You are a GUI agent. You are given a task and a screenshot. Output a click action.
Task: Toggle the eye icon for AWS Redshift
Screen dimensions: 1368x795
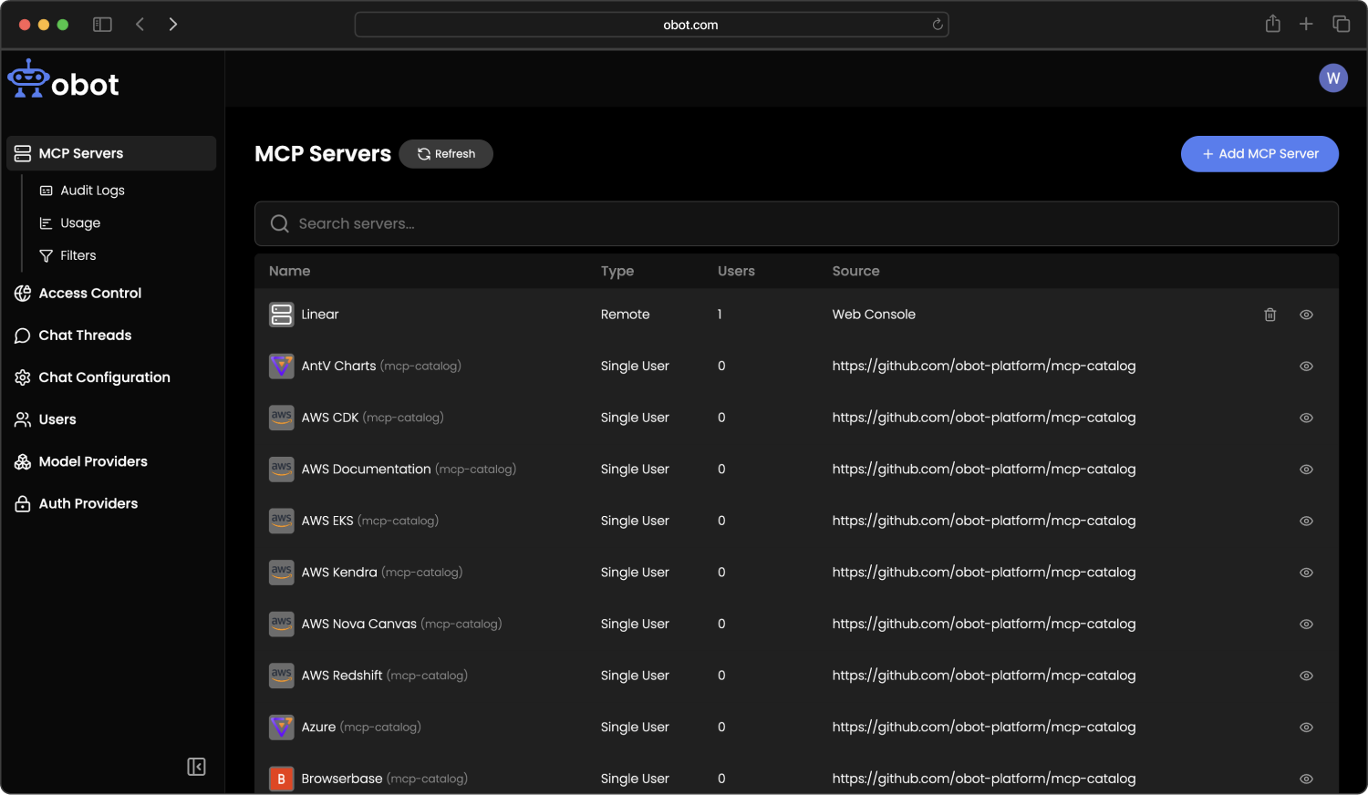[1306, 676]
